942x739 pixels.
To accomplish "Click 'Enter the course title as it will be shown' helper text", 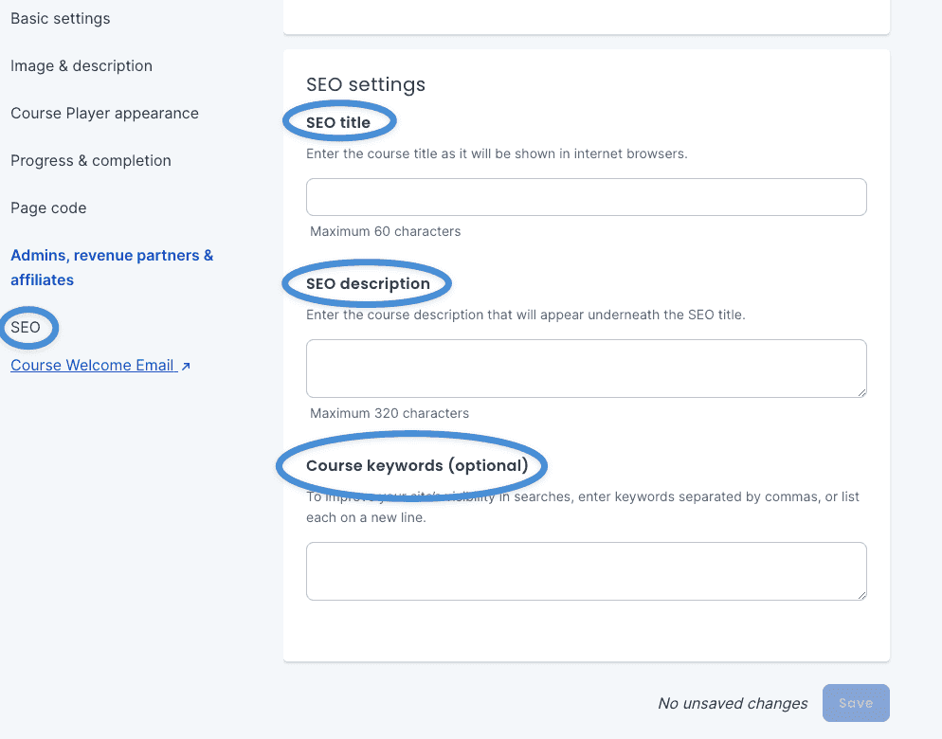I will [x=497, y=153].
